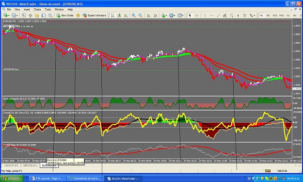Viewport: 303px width, 182px height.
Task: Open the Charts menu
Action: 37,10
